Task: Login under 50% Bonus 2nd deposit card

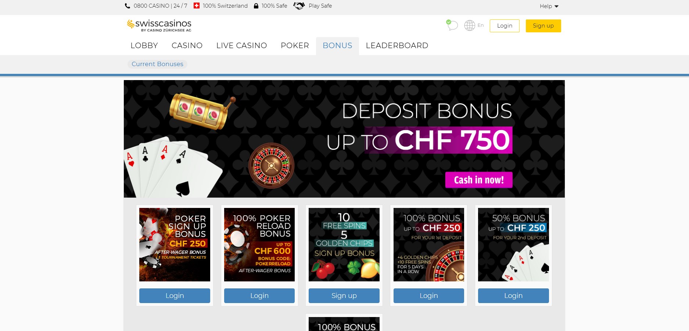Action: click(x=513, y=296)
